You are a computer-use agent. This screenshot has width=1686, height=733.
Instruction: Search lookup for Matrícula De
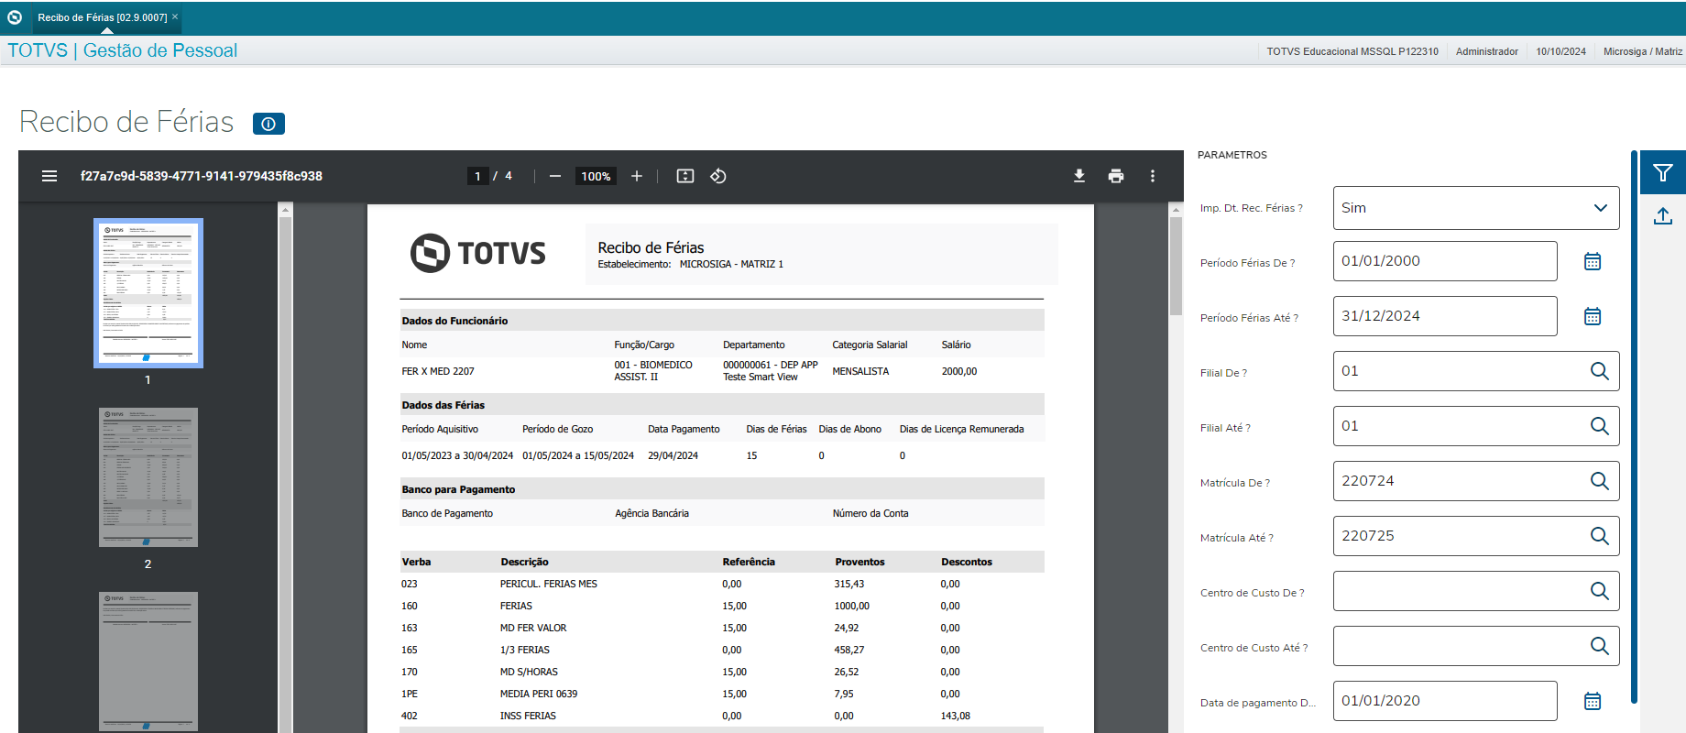(1600, 481)
